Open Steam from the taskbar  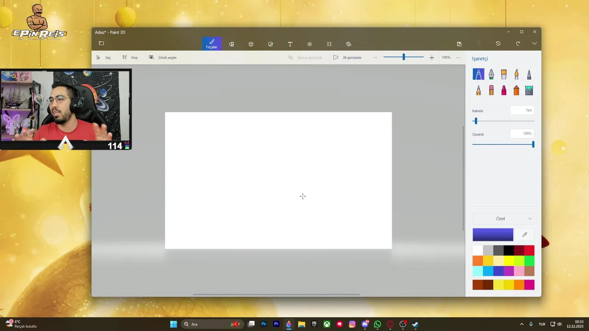415,324
